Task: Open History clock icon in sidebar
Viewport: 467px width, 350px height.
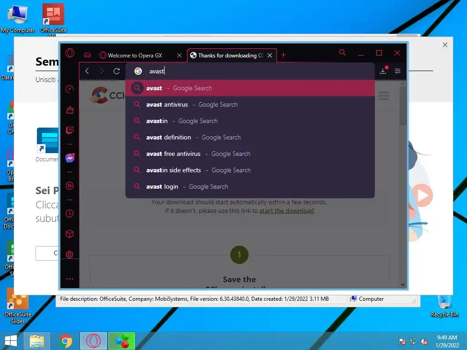Action: point(70,213)
